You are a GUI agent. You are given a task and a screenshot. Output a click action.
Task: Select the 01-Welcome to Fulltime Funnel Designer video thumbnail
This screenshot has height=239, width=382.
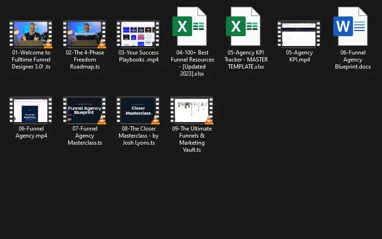(x=29, y=34)
